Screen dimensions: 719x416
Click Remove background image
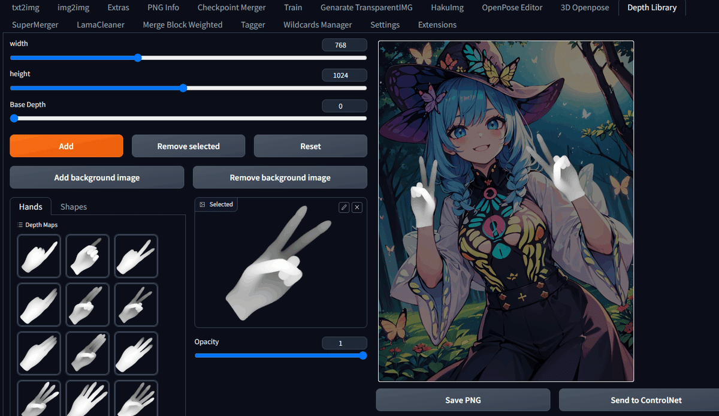(280, 177)
